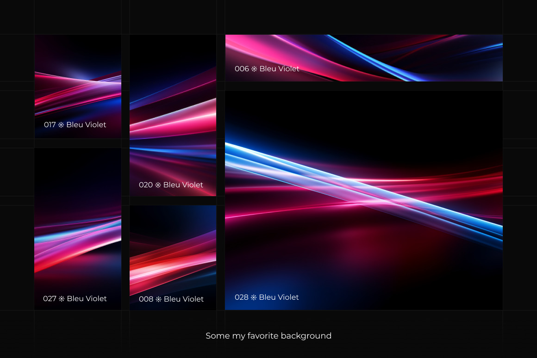
Task: Click the "Some my favorite background" caption
Action: tap(268, 336)
